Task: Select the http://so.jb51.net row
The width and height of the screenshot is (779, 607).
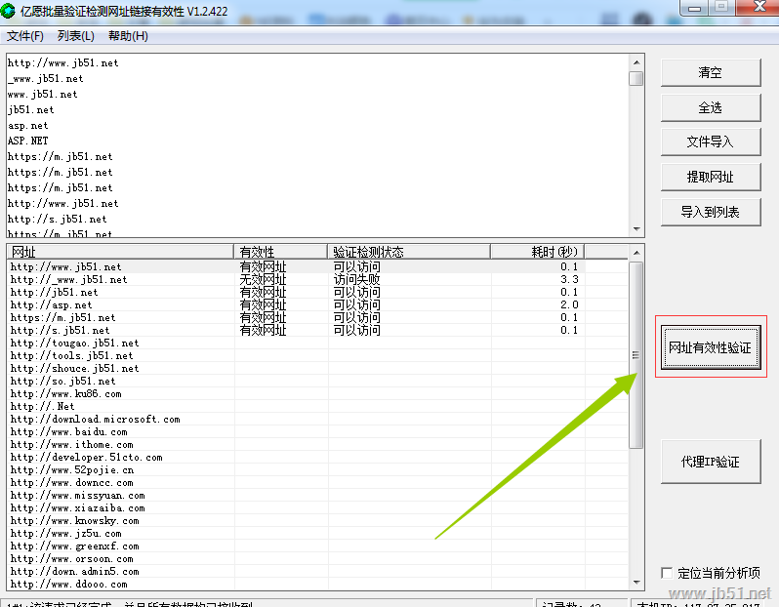Action: pos(318,381)
